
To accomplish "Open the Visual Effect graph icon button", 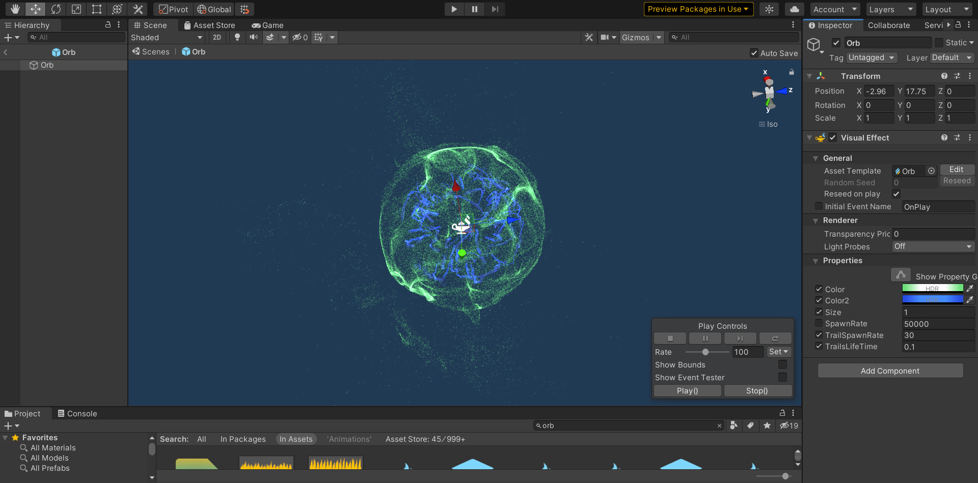I will pyautogui.click(x=901, y=275).
